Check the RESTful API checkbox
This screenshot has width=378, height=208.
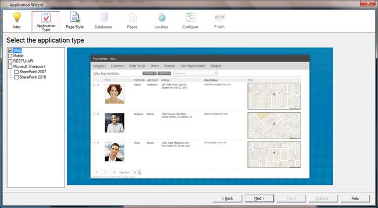pyautogui.click(x=10, y=61)
